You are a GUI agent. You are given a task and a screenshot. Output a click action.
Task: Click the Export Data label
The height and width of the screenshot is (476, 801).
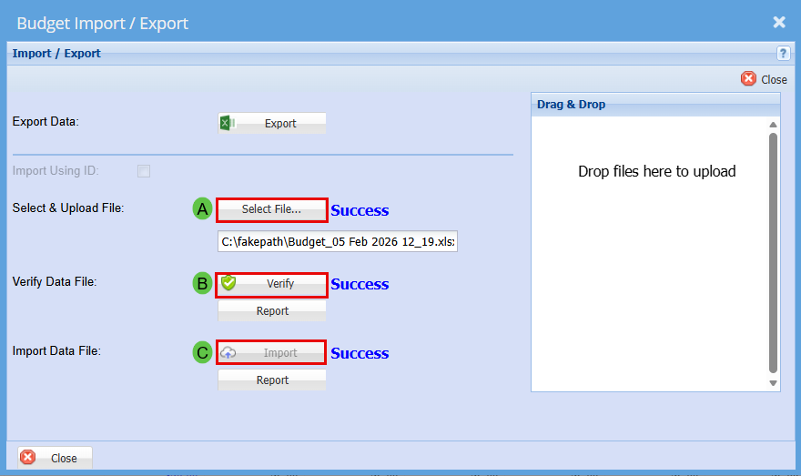[46, 122]
